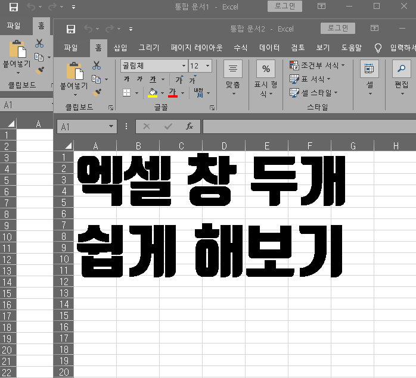Click 로그인 button in 문서2
The image size is (416, 378).
[x=338, y=28]
